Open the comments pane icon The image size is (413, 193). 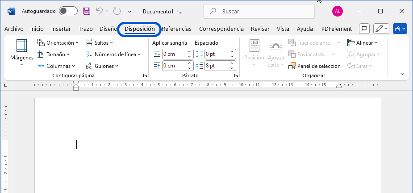pyautogui.click(x=364, y=29)
